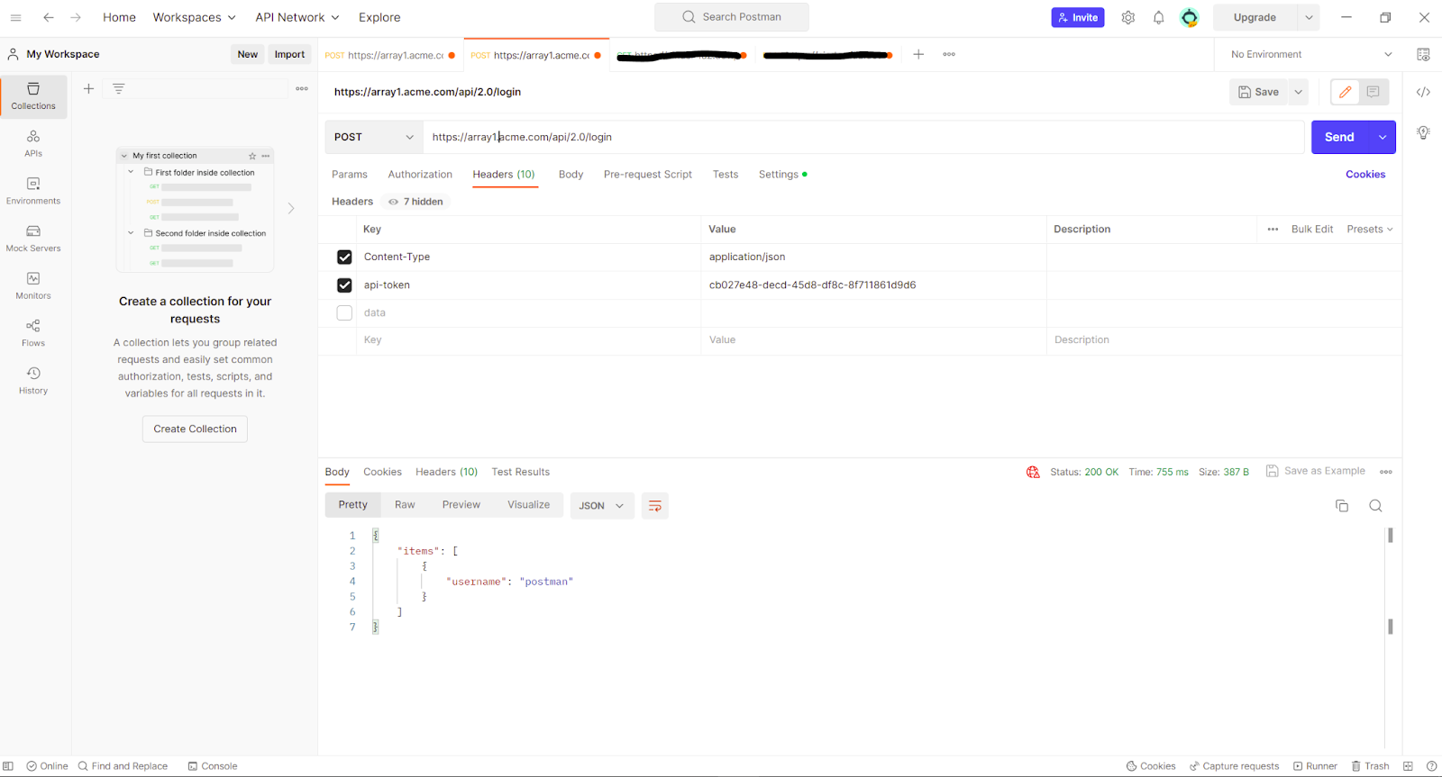Screen dimensions: 1442x777
Task: Open the hamburger menu icon
Action: 15,17
